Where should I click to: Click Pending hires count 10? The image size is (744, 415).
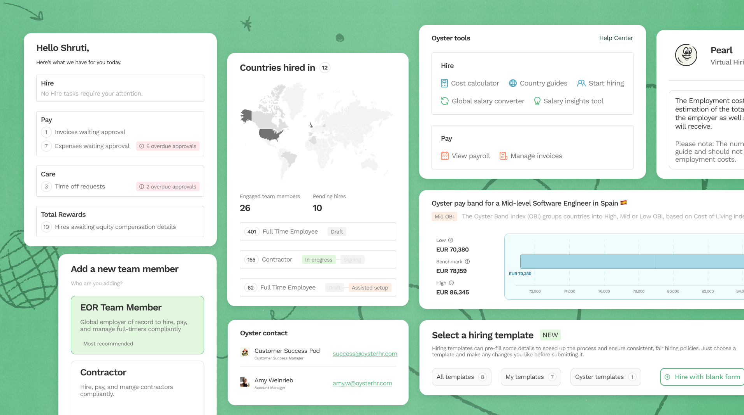318,208
